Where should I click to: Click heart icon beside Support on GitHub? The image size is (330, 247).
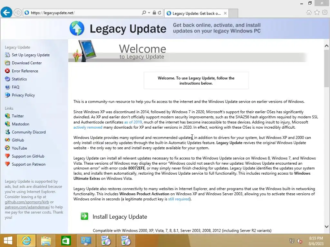coord(7,156)
